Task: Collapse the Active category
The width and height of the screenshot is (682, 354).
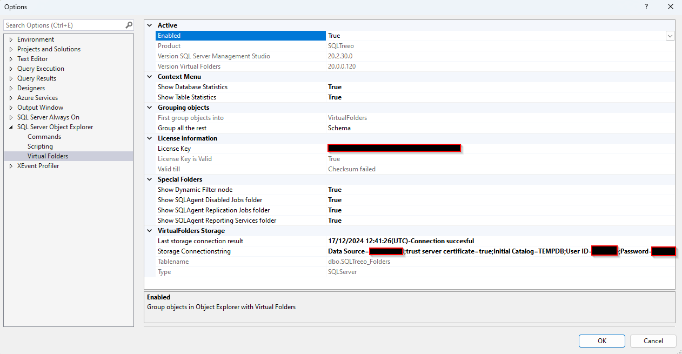Action: point(150,25)
